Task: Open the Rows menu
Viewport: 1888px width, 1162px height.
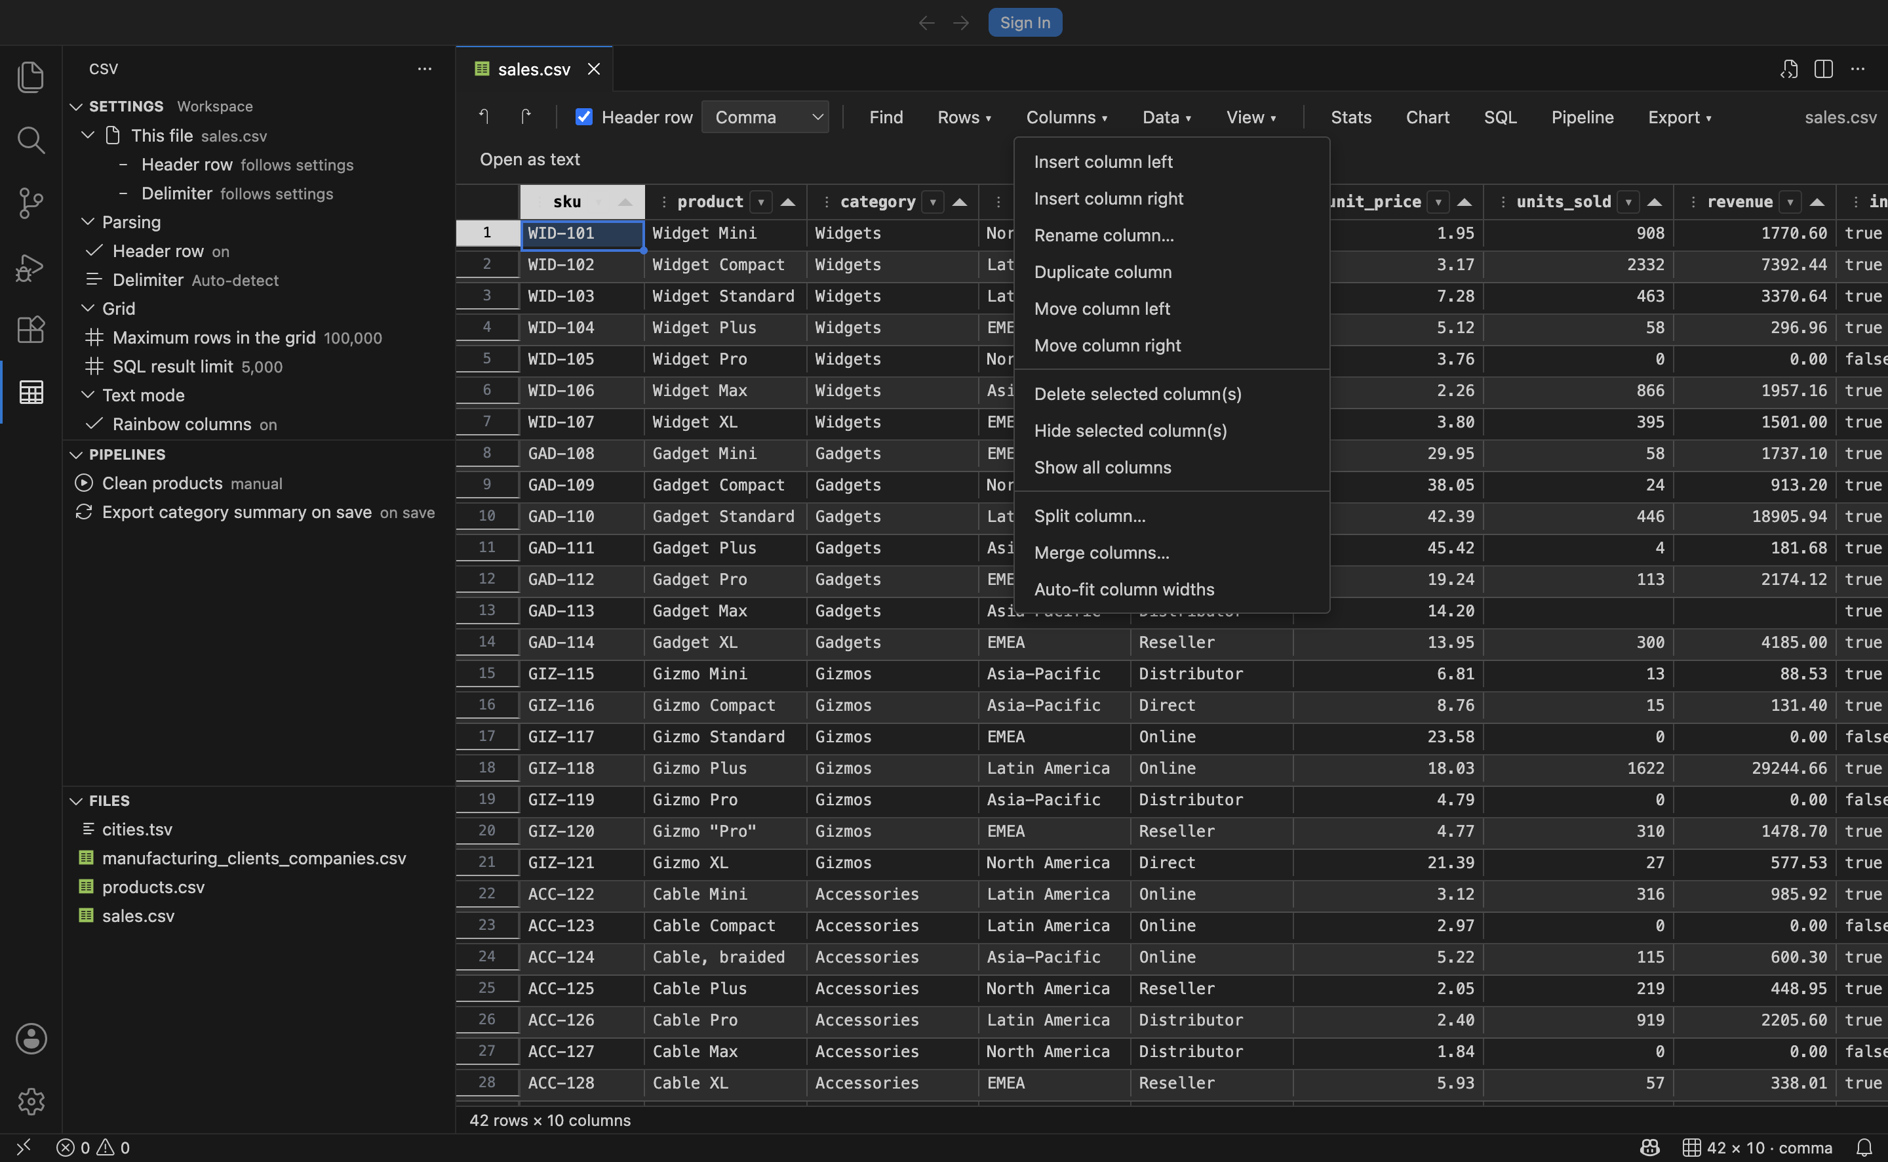Action: point(964,117)
